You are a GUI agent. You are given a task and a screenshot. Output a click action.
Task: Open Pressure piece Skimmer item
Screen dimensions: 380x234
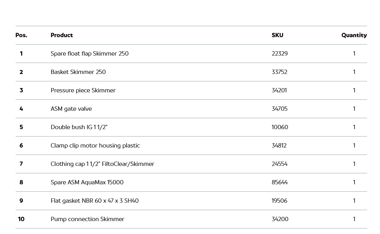coord(83,90)
